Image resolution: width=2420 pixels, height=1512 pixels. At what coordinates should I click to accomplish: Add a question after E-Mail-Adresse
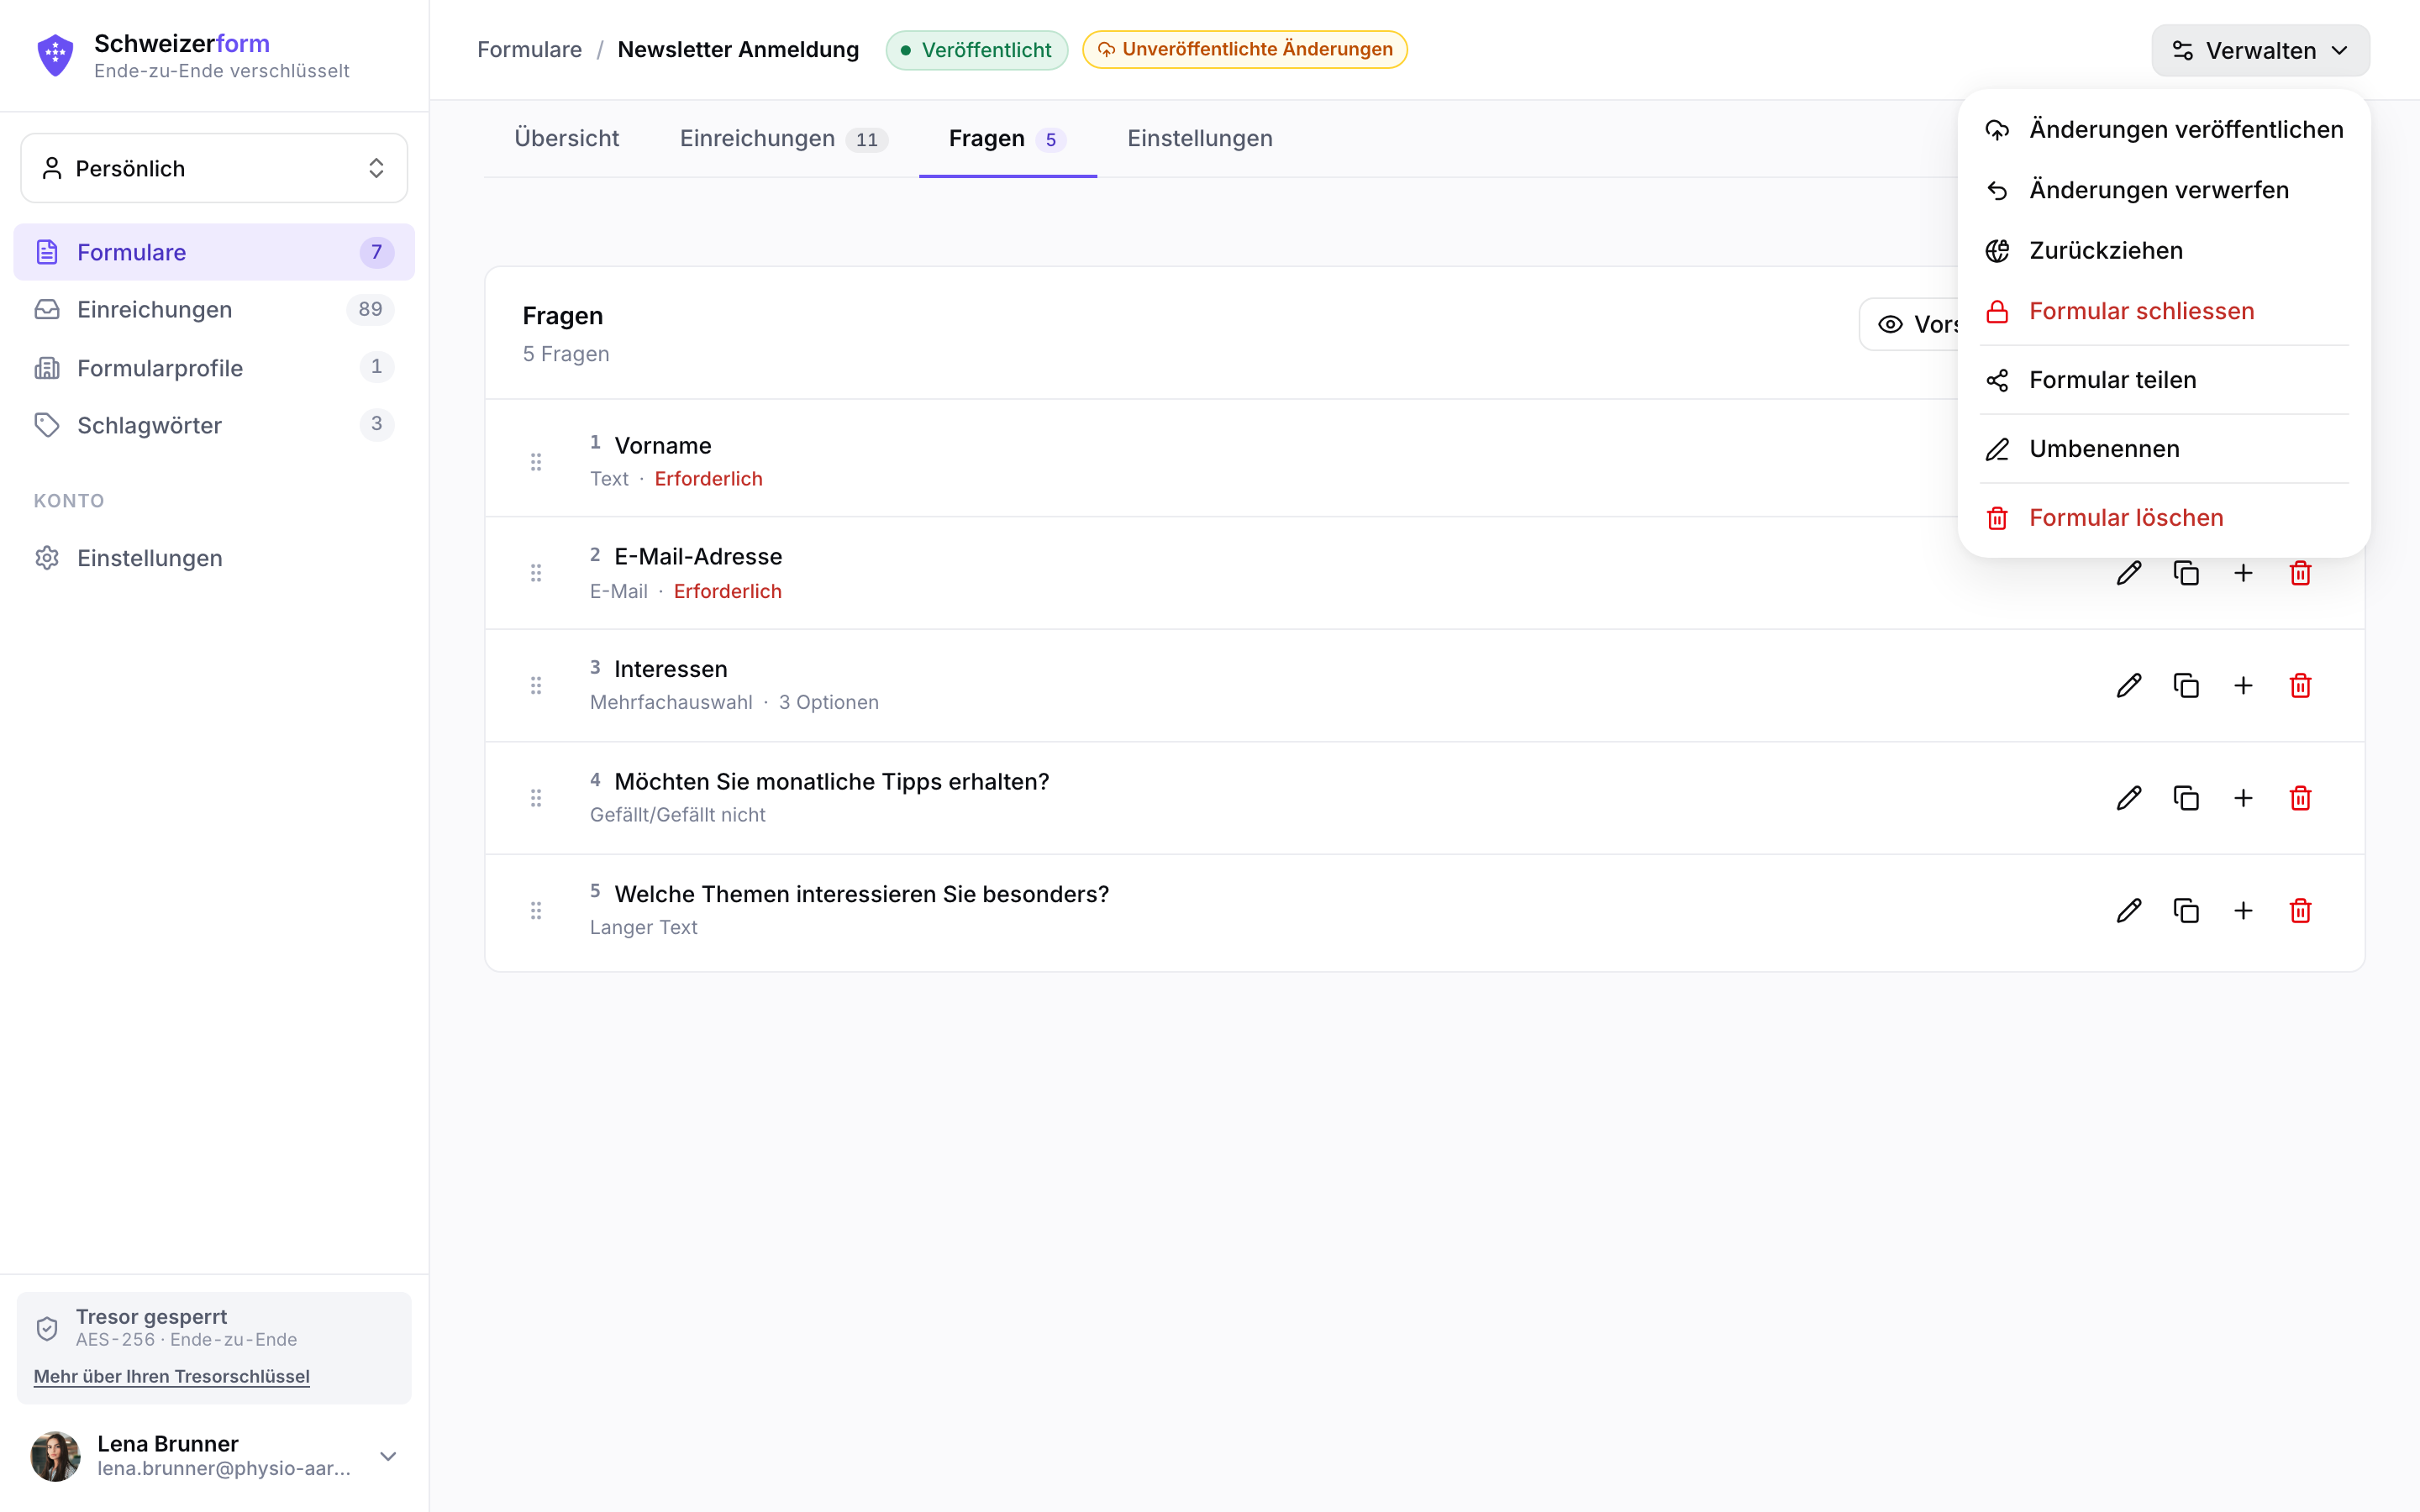click(2243, 573)
